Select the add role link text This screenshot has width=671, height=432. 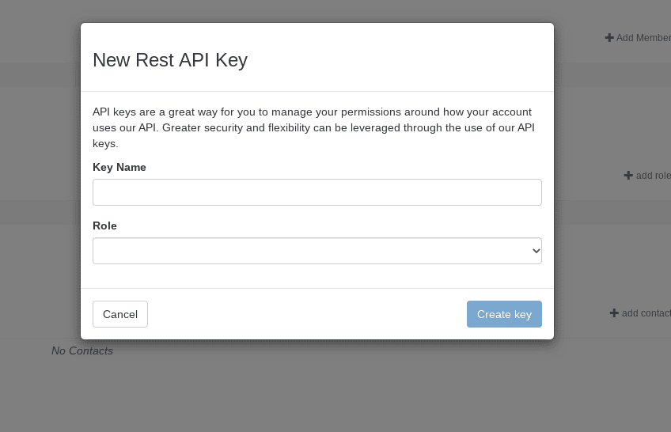pos(653,176)
